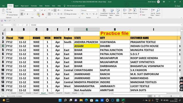183x103 pixels.
Task: Click the Fill button
Action: [x=142, y=12]
